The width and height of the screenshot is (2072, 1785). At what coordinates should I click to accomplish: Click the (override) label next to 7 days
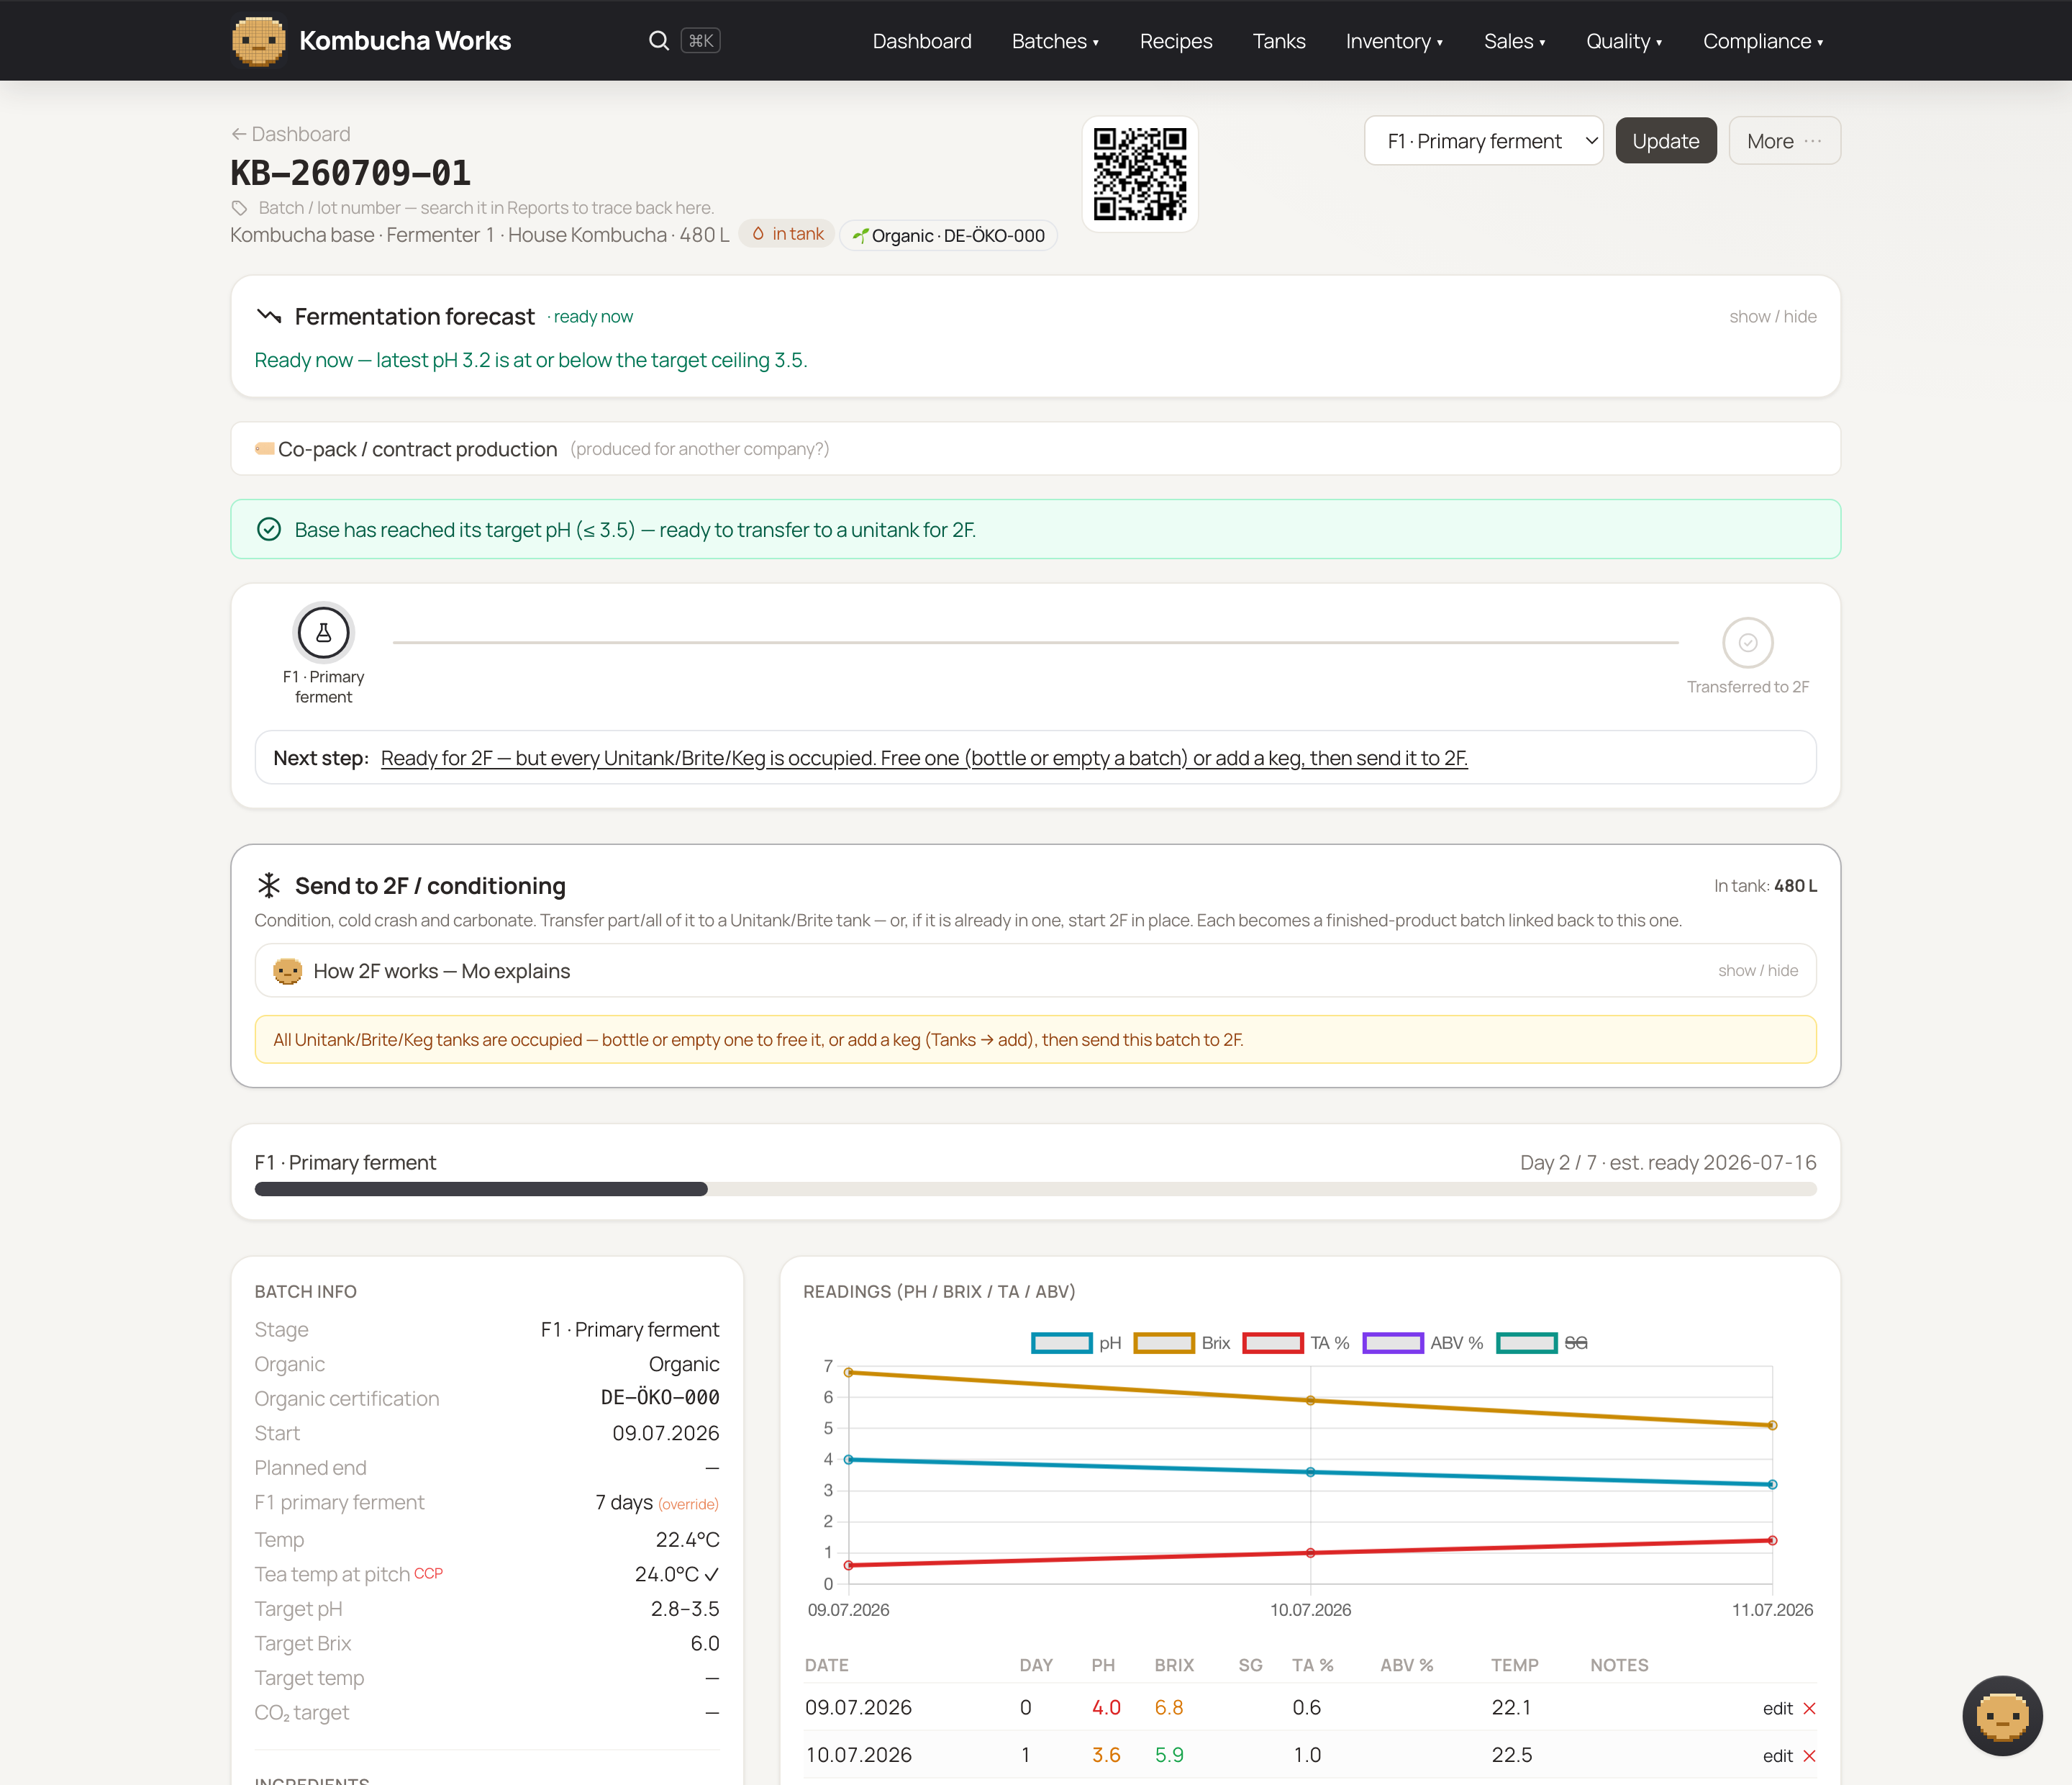point(688,1504)
